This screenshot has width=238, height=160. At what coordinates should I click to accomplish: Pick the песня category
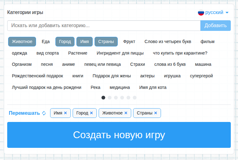click(x=47, y=65)
